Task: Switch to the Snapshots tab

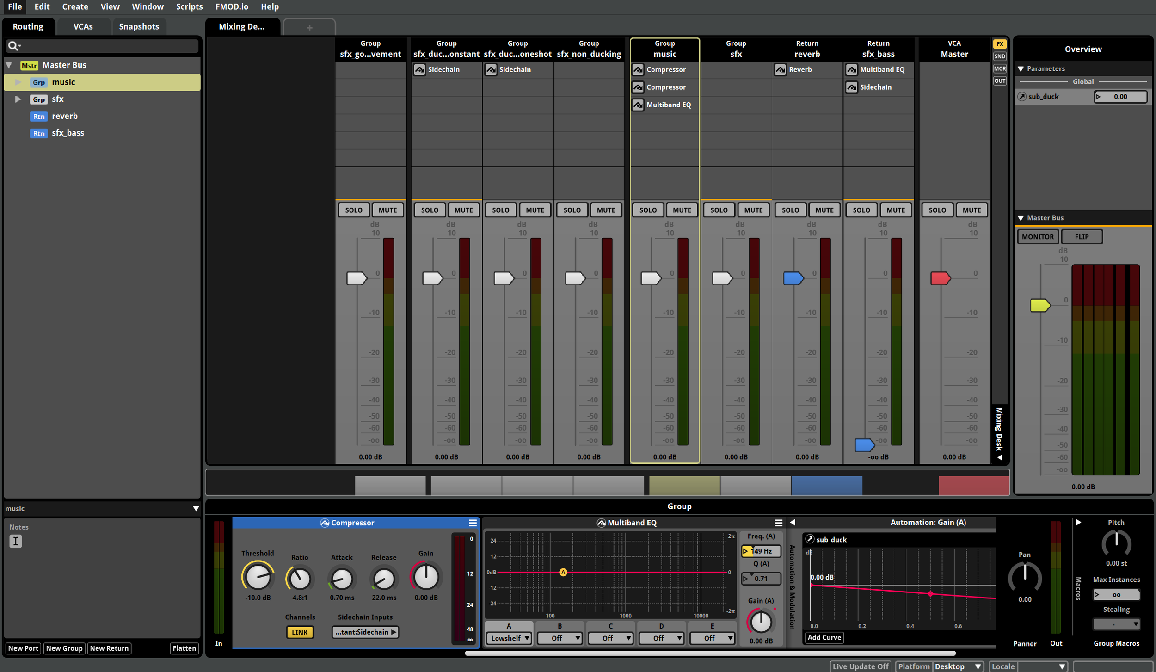Action: 139,26
